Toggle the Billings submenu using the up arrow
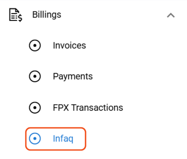The height and width of the screenshot is (159, 187). coord(171,15)
